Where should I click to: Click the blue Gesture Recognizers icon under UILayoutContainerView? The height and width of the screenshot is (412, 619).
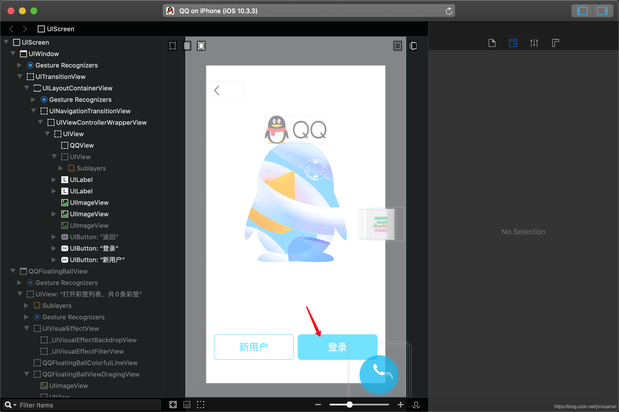click(x=44, y=100)
